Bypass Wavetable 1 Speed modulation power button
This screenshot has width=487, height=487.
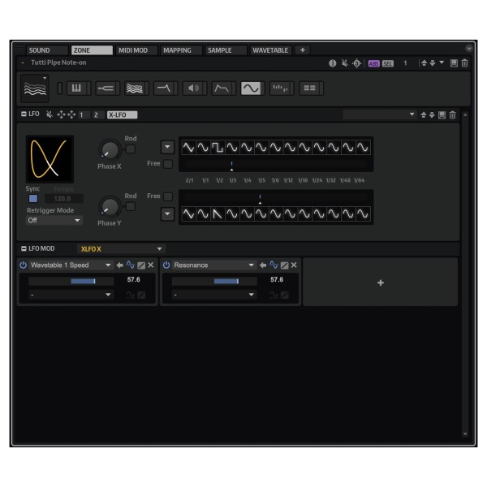24,265
